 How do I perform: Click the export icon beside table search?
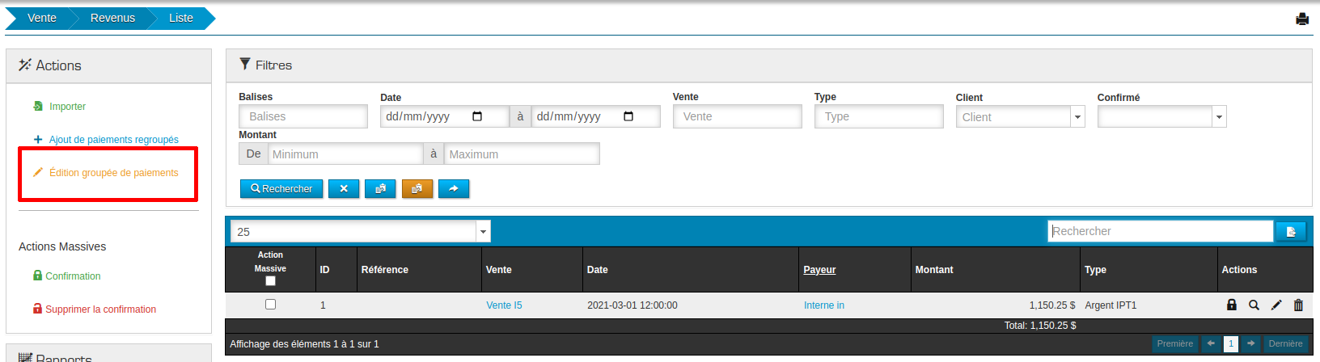(x=1291, y=231)
